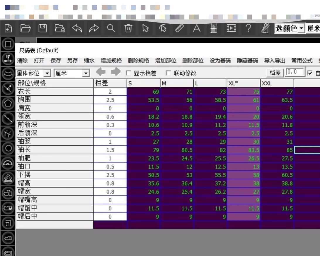Select the second pointer adjust tool
The width and height of the screenshot is (320, 256).
(x=163, y=28)
